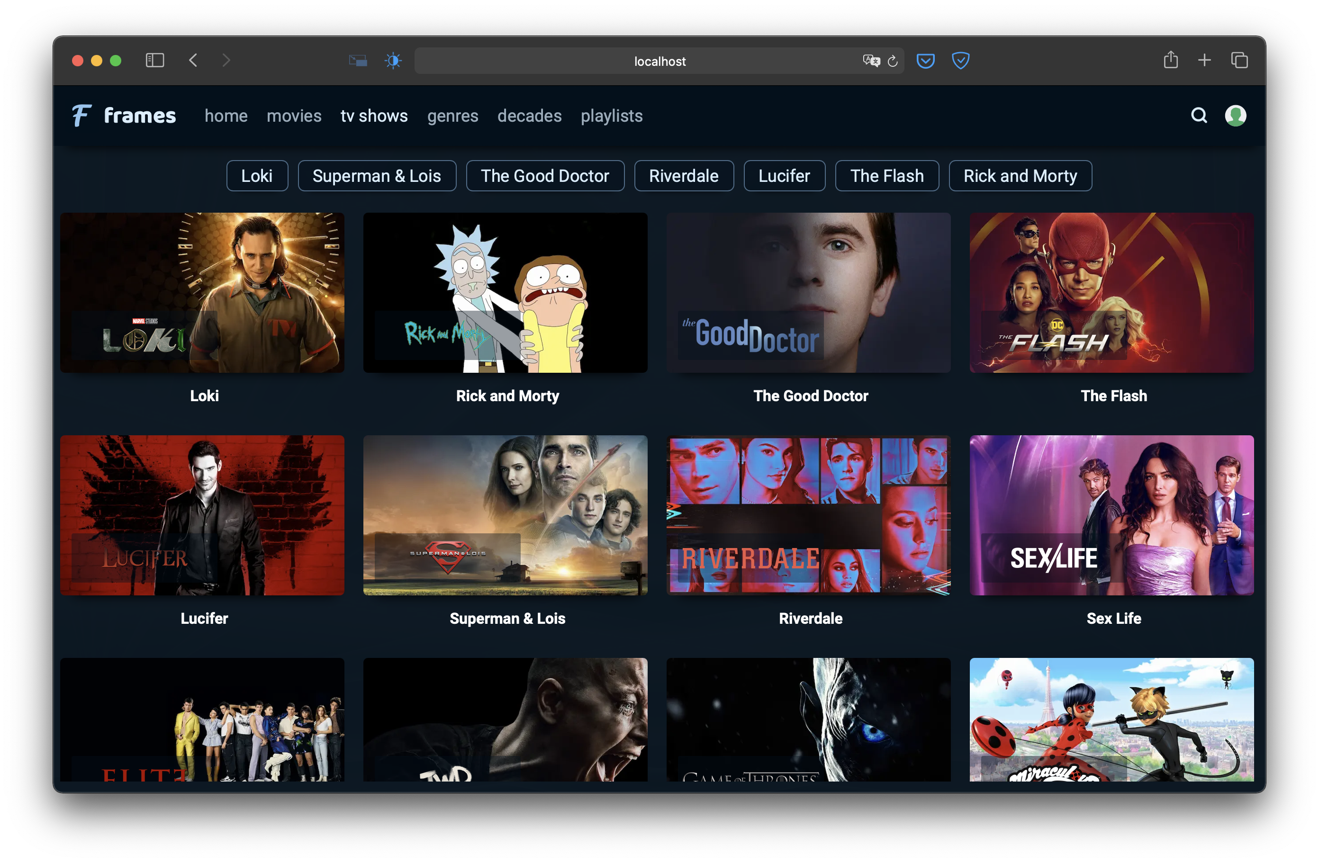Reload the page with refresh icon

(892, 61)
